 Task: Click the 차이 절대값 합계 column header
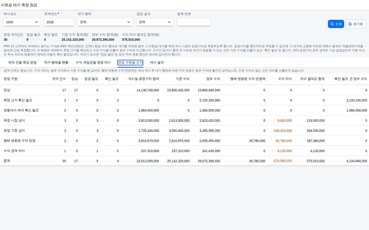[312, 79]
